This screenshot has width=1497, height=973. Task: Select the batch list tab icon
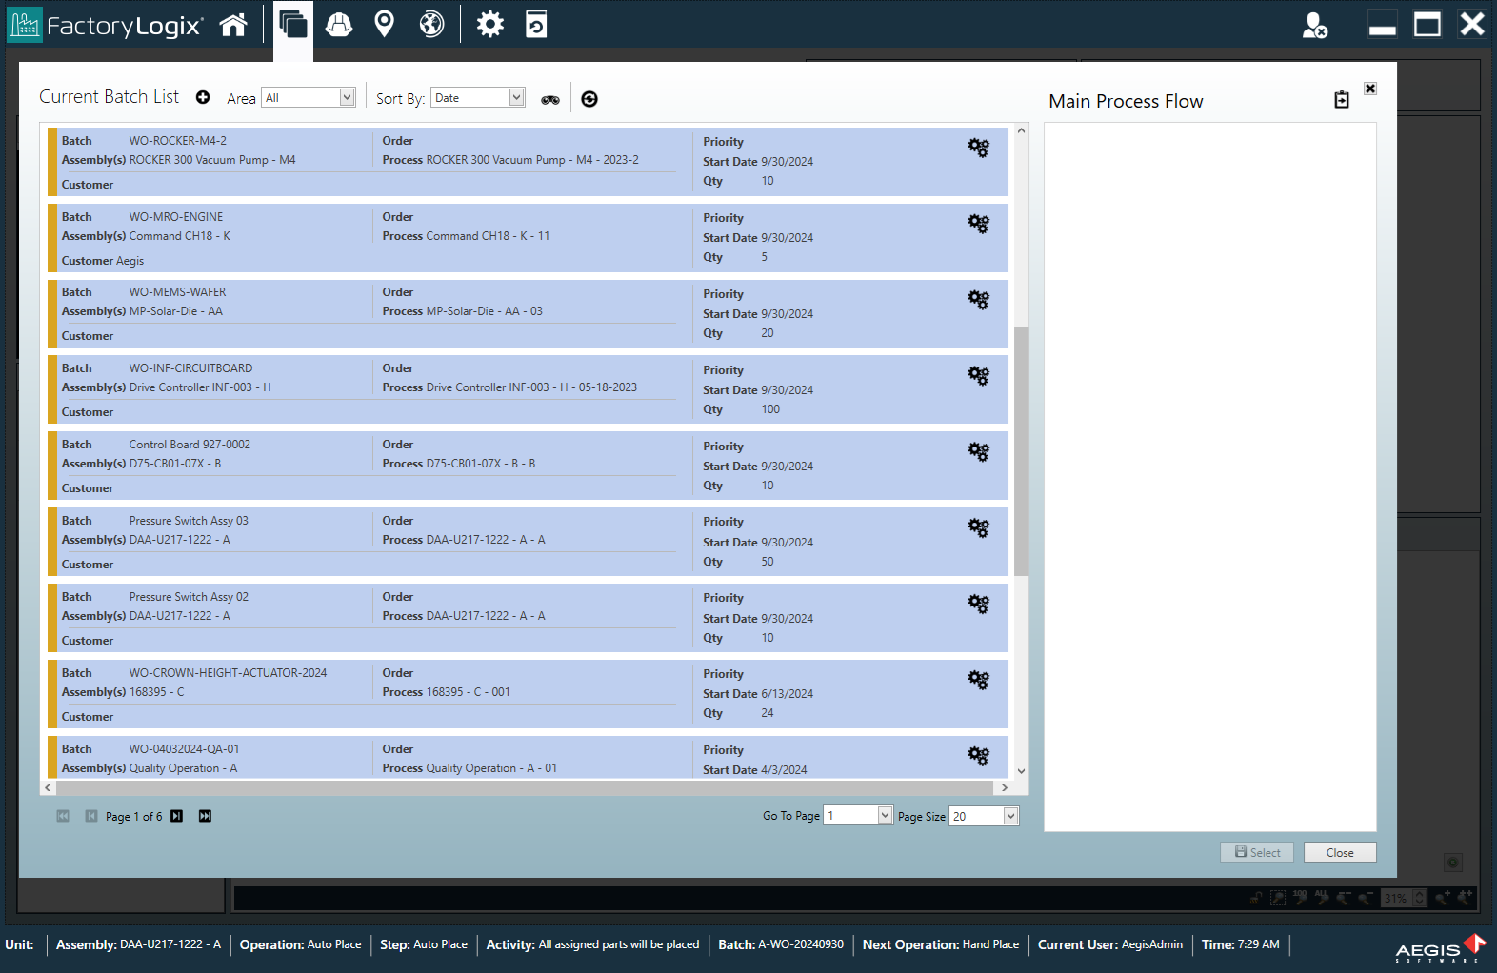pos(293,25)
